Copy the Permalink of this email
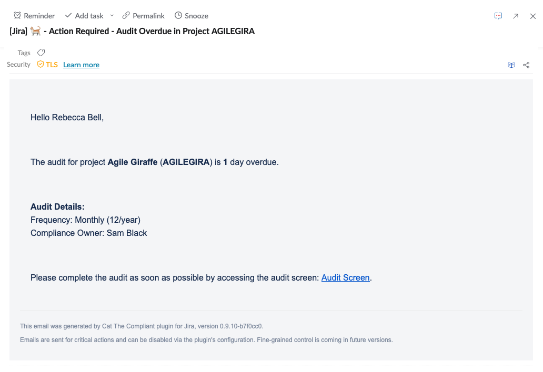543x372 pixels. tap(143, 16)
